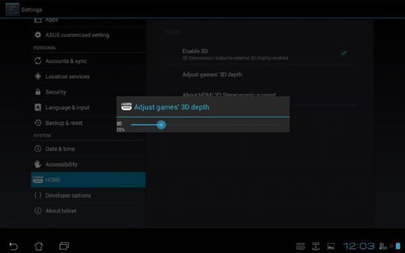Tap the HDMI icon in sidebar

coord(38,179)
